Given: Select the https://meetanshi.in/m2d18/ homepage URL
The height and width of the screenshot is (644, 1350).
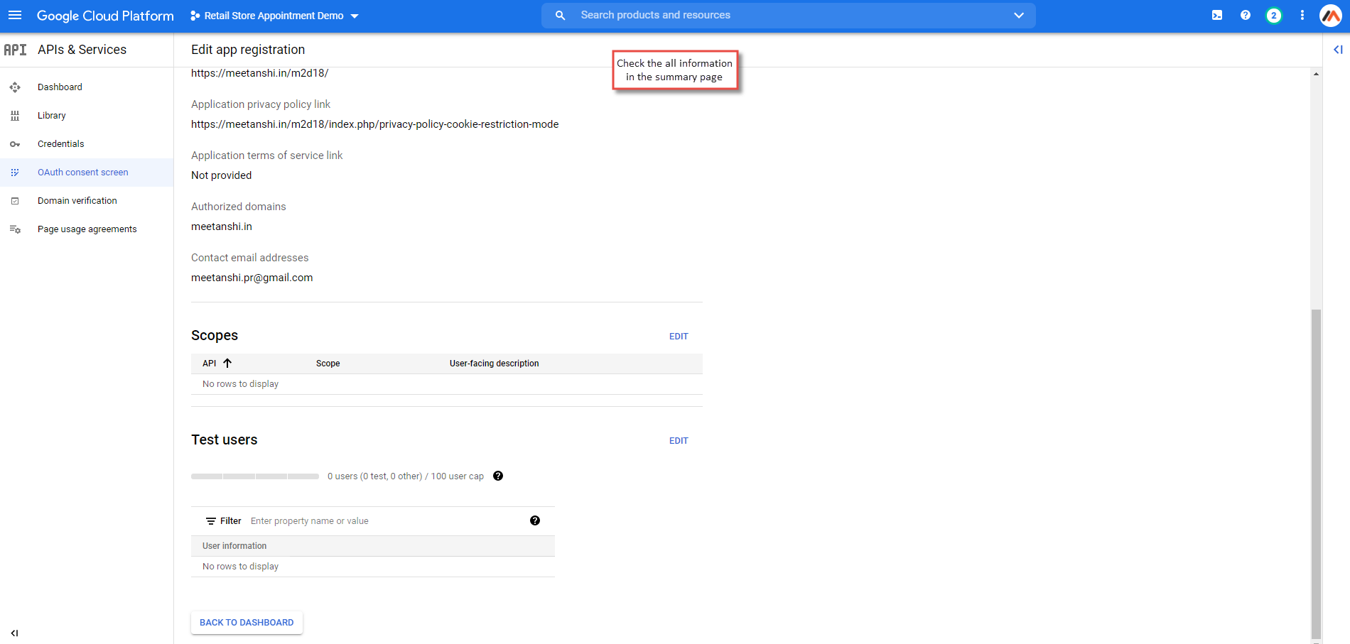Looking at the screenshot, I should (259, 73).
